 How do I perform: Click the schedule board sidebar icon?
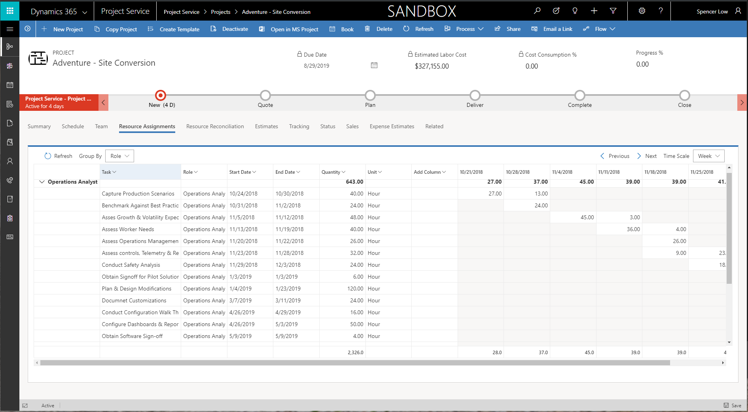pyautogui.click(x=10, y=66)
